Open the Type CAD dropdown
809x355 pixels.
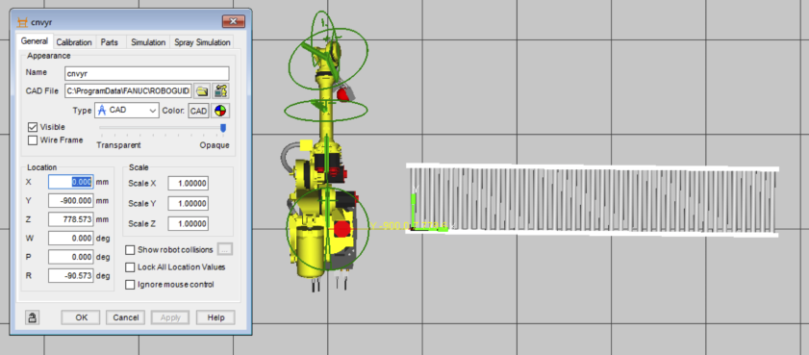[127, 111]
